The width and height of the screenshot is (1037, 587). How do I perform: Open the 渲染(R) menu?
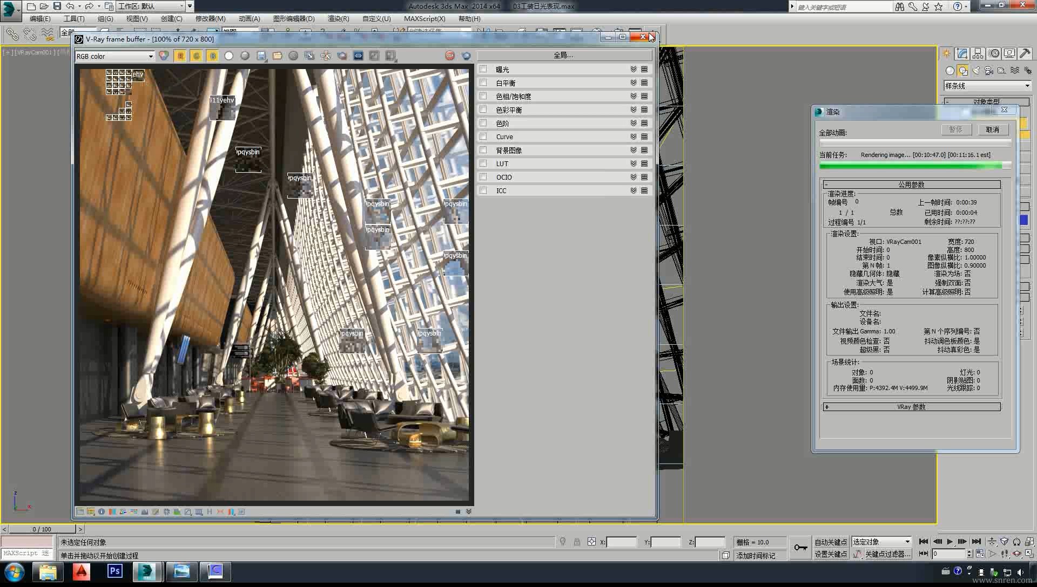pyautogui.click(x=338, y=18)
